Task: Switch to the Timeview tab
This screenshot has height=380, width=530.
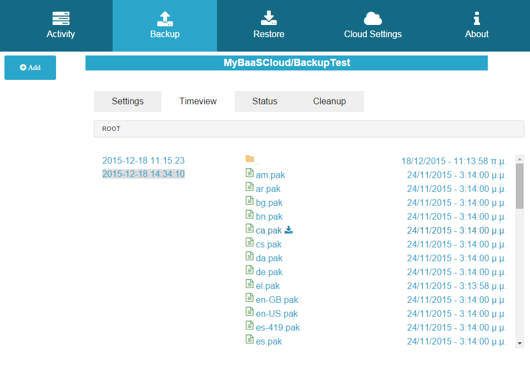Action: (x=198, y=101)
